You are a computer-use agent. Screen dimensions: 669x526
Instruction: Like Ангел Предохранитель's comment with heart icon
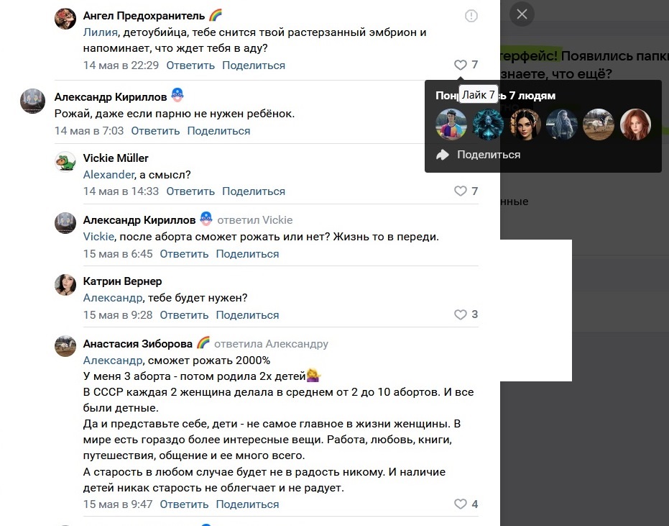pos(461,65)
